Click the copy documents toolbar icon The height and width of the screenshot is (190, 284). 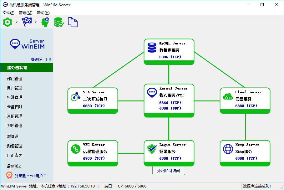click(73, 22)
